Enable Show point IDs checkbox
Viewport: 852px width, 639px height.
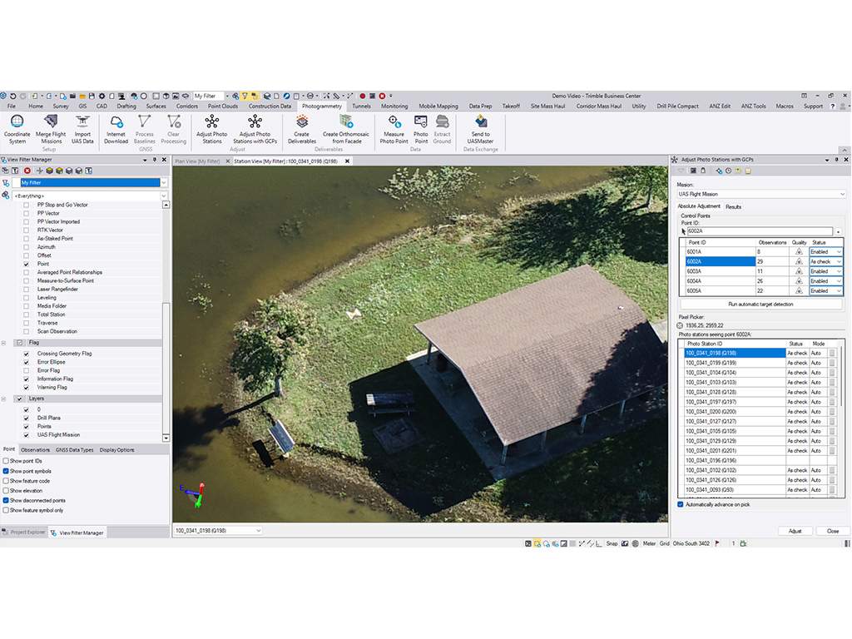point(7,461)
